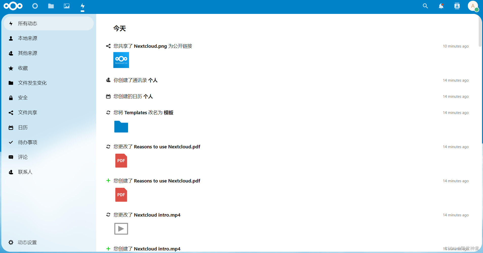Click green plus icon beside 您创建了 Reasons entry
Image resolution: width=483 pixels, height=253 pixels.
108,180
